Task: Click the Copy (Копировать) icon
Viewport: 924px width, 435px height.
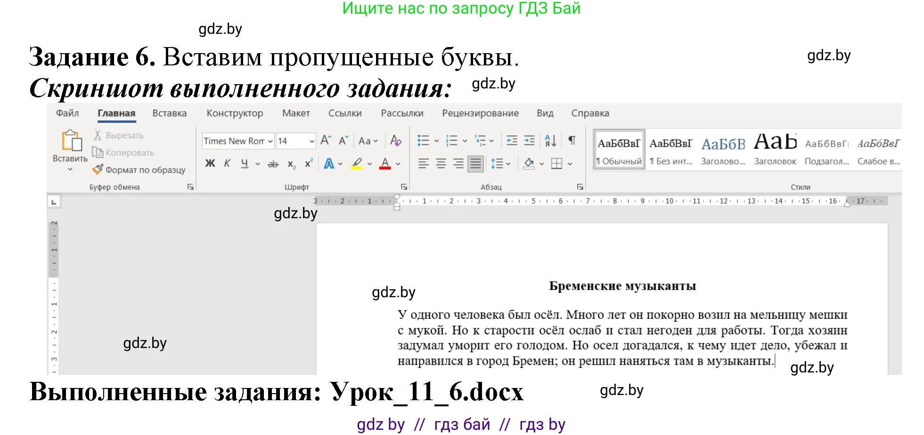Action: pos(98,152)
